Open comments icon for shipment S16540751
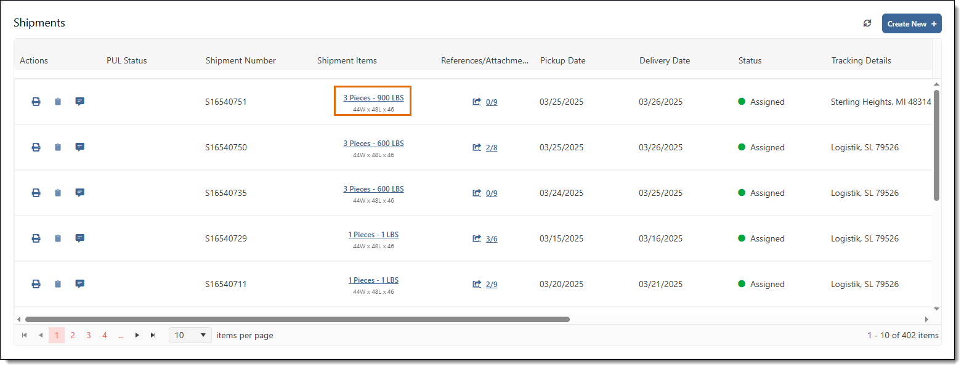The width and height of the screenshot is (964, 369). pyautogui.click(x=79, y=102)
